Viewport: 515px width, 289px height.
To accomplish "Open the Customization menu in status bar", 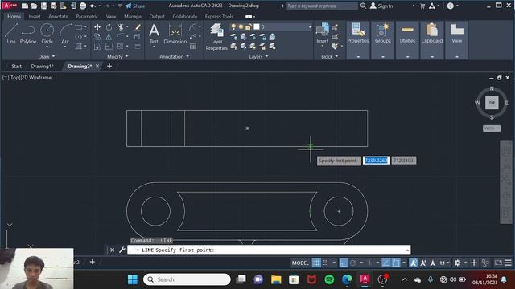I will click(508, 263).
